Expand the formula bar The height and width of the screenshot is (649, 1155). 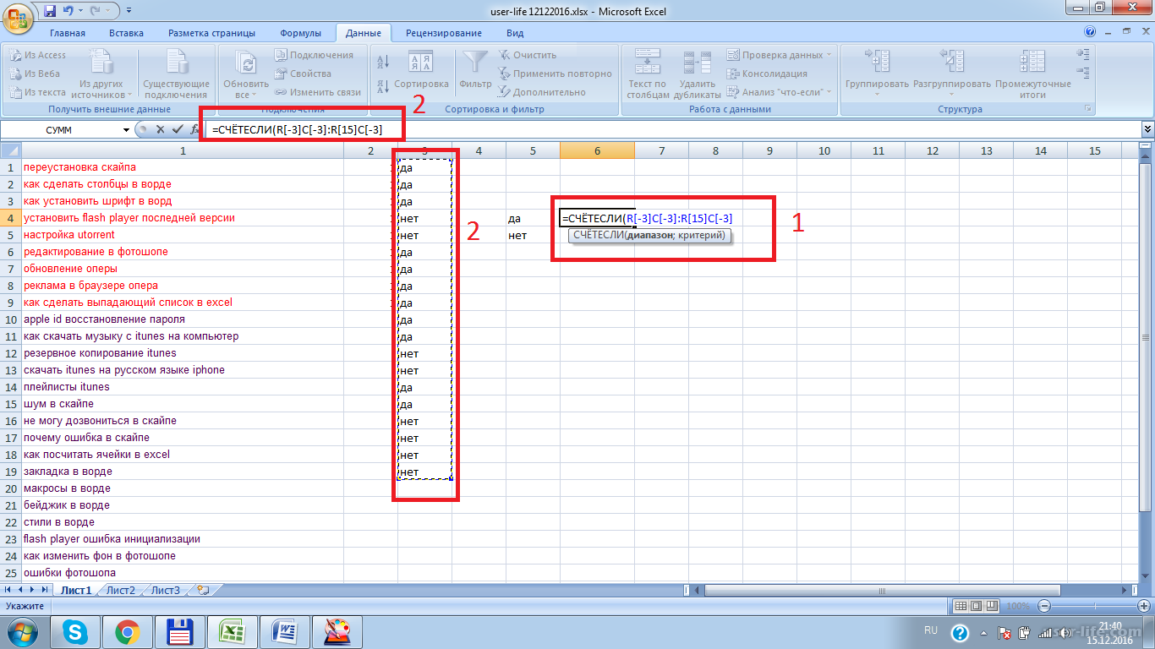1147,130
